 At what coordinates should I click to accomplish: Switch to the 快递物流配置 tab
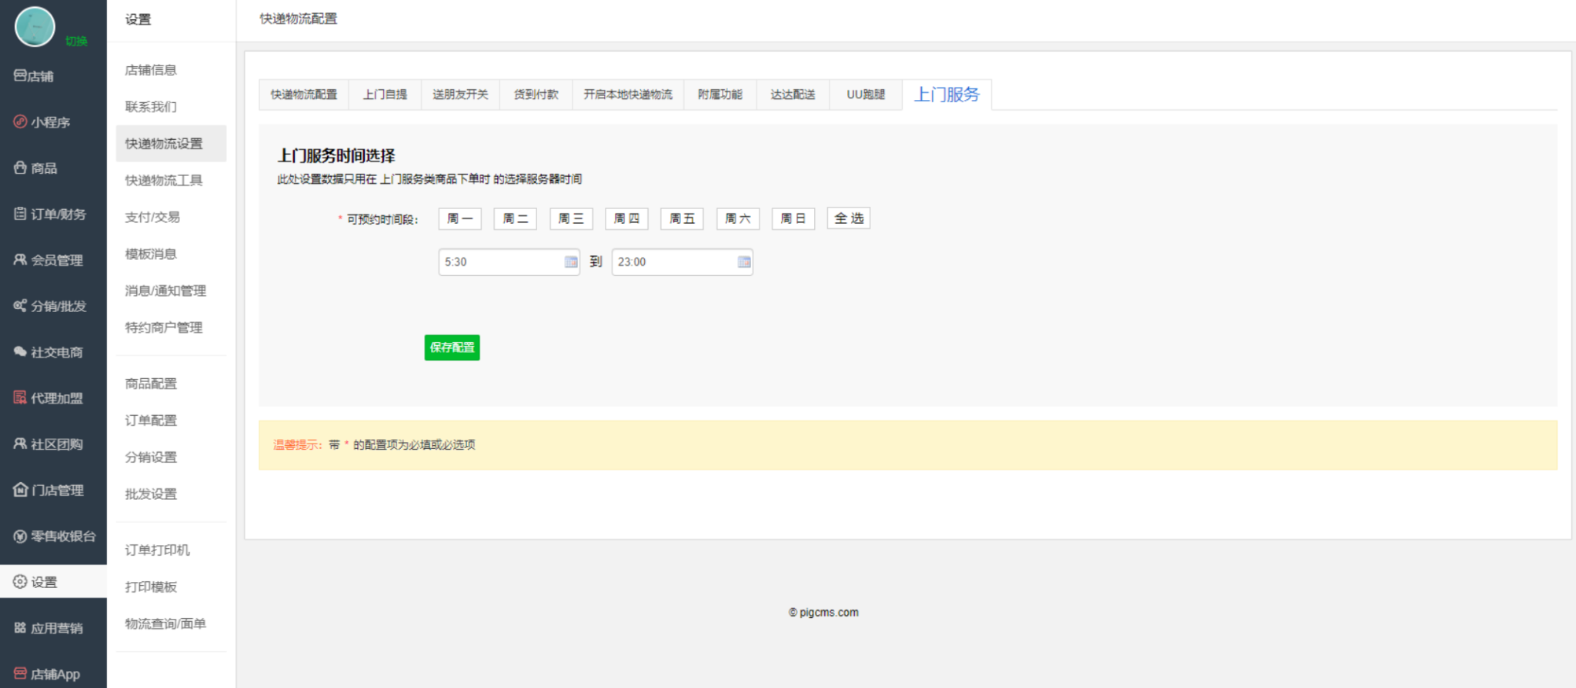304,95
